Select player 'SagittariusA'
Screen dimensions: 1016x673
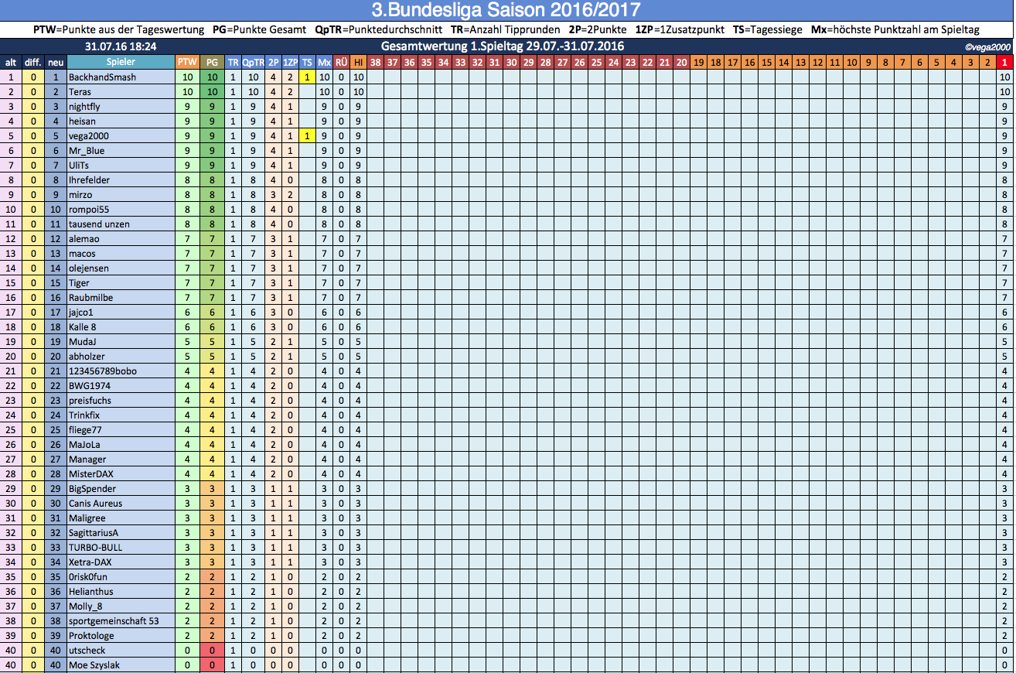94,533
